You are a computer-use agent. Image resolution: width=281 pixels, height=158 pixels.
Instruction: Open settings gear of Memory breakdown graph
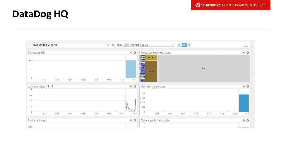(x=244, y=87)
